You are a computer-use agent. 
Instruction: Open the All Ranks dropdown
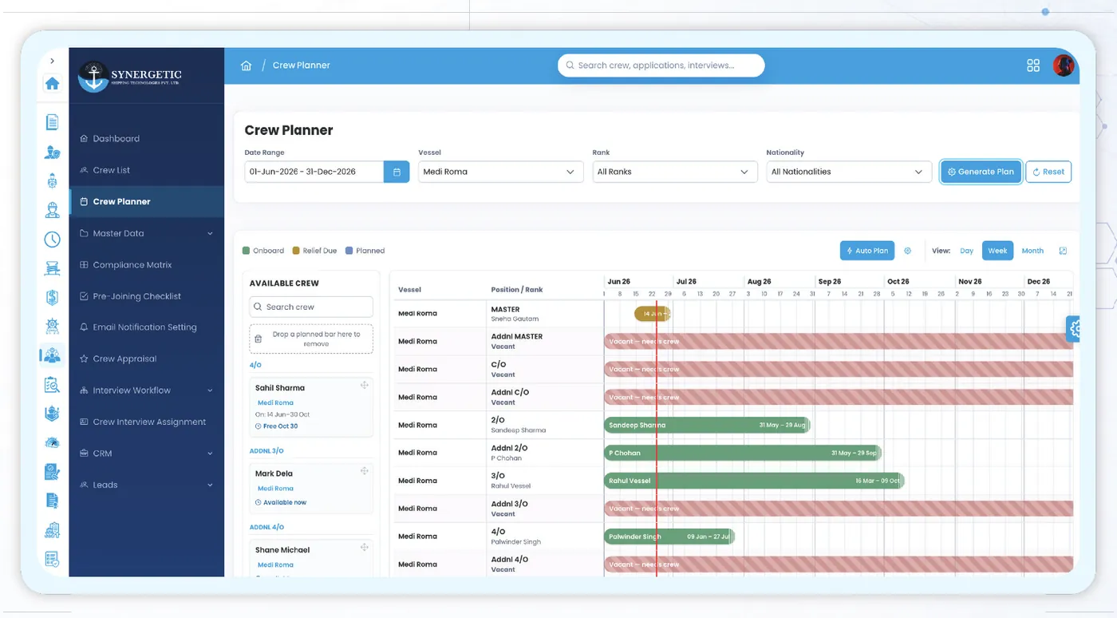pos(674,172)
